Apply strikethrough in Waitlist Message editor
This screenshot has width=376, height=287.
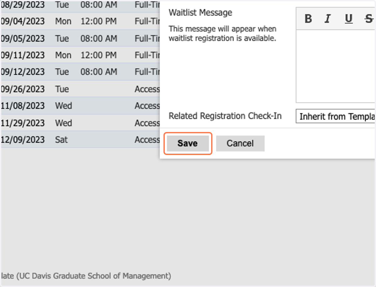368,19
